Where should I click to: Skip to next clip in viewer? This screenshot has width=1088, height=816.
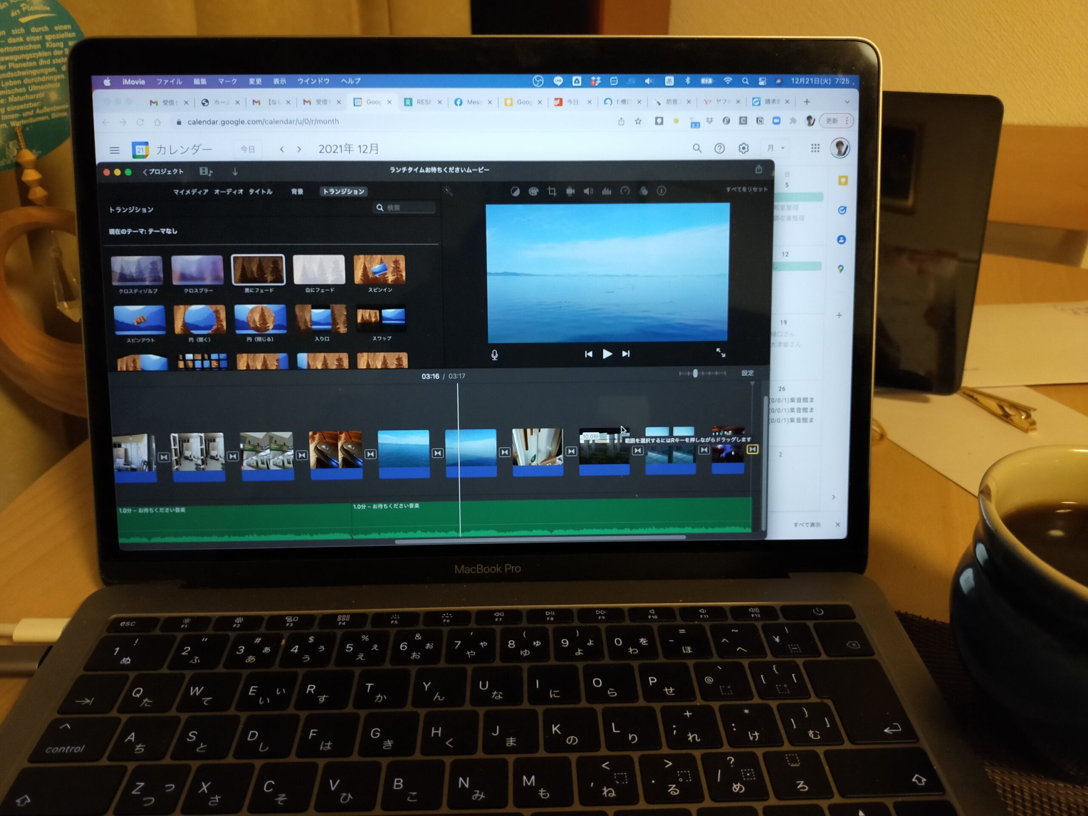pos(626,354)
